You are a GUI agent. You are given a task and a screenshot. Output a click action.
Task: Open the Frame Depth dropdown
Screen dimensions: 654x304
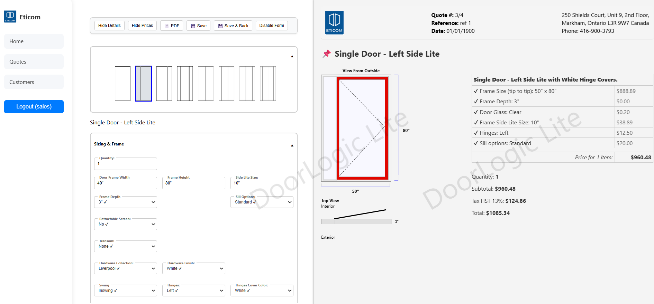pyautogui.click(x=125, y=202)
